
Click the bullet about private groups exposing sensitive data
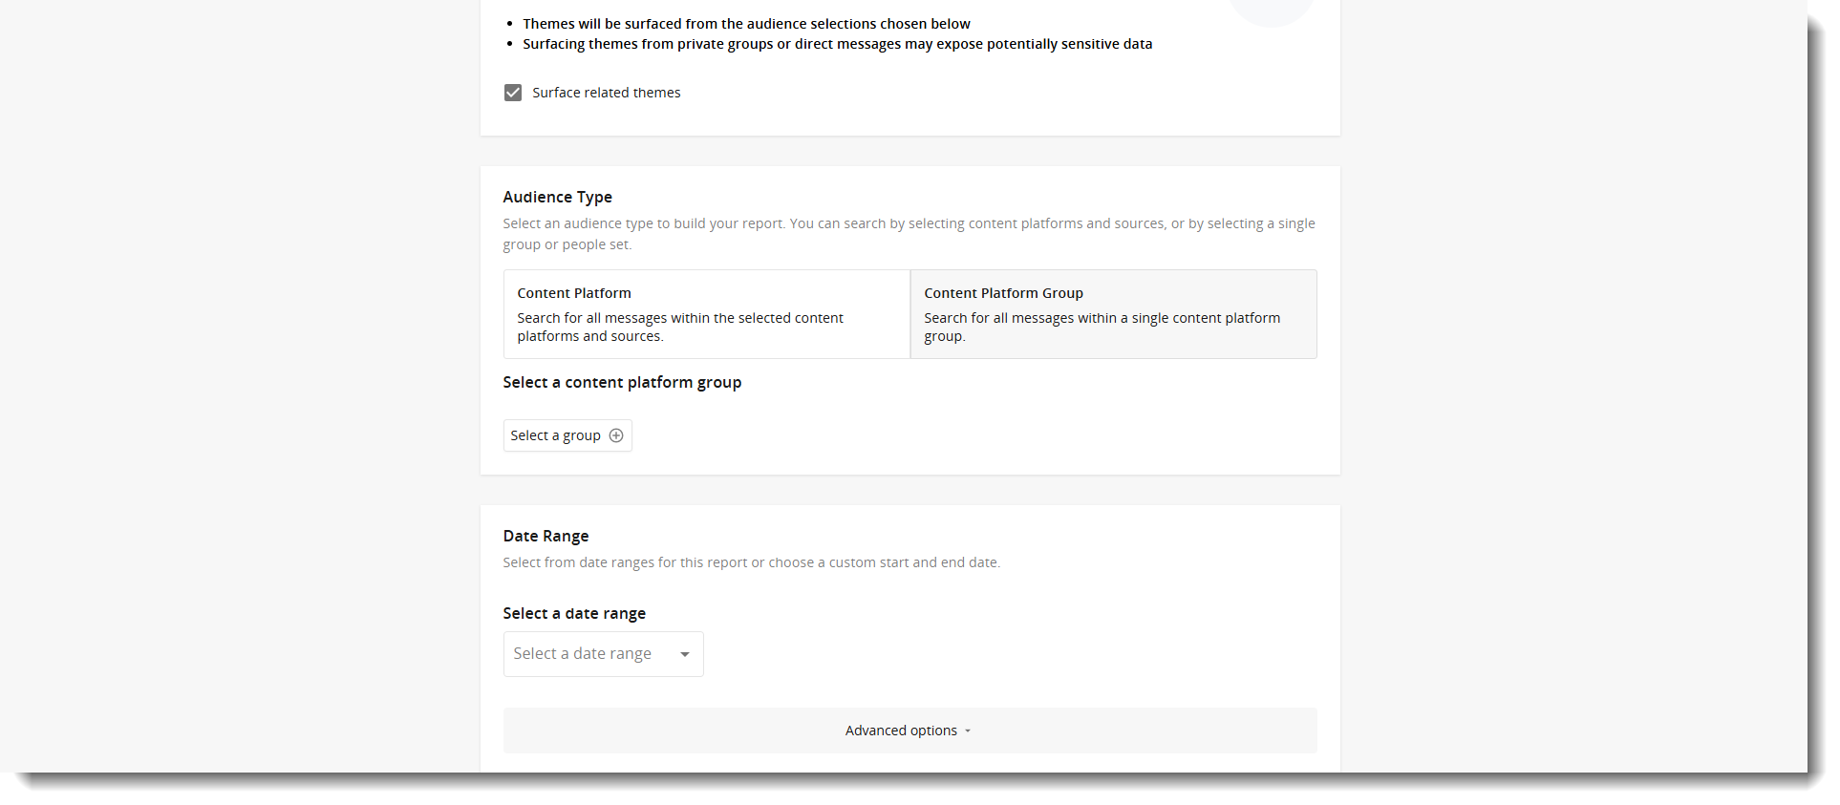(x=837, y=44)
